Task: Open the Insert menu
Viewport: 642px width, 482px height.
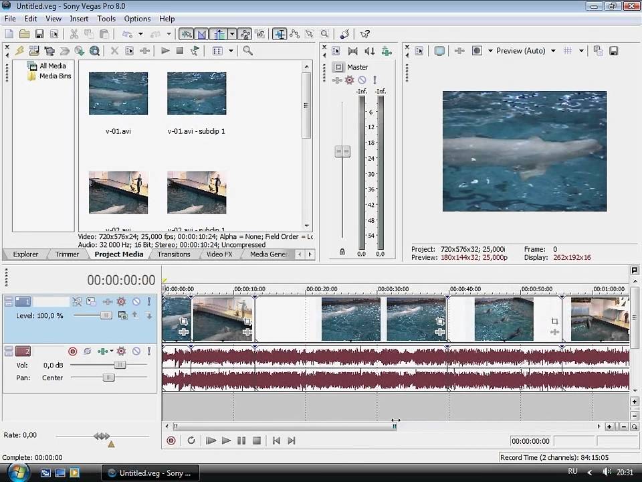Action: point(79,19)
